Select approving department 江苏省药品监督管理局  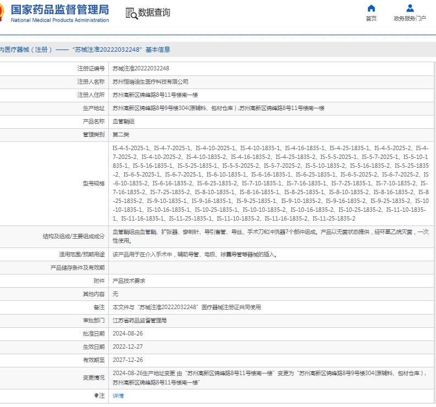[x=140, y=321]
